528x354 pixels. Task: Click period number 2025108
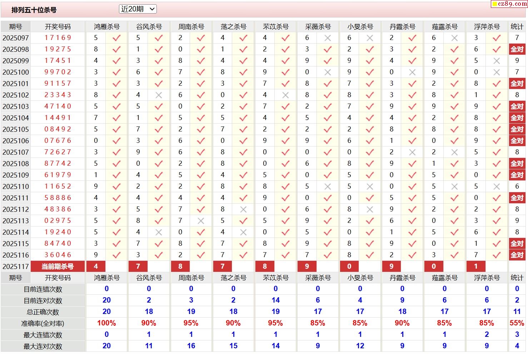tap(16, 164)
